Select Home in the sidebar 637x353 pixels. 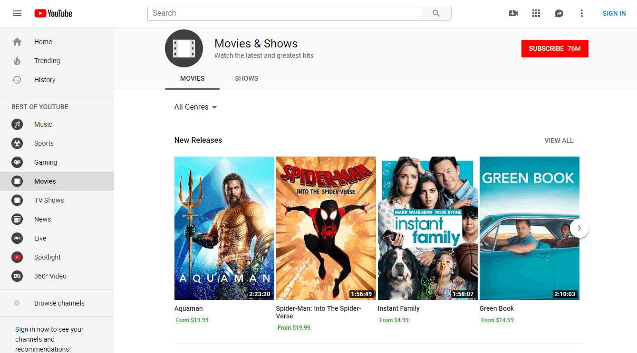point(57,42)
